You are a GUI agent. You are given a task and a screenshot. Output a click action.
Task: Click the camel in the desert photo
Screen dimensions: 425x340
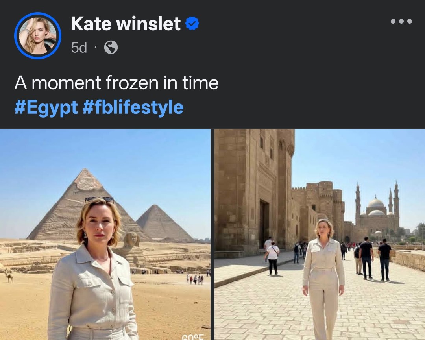(x=9, y=277)
